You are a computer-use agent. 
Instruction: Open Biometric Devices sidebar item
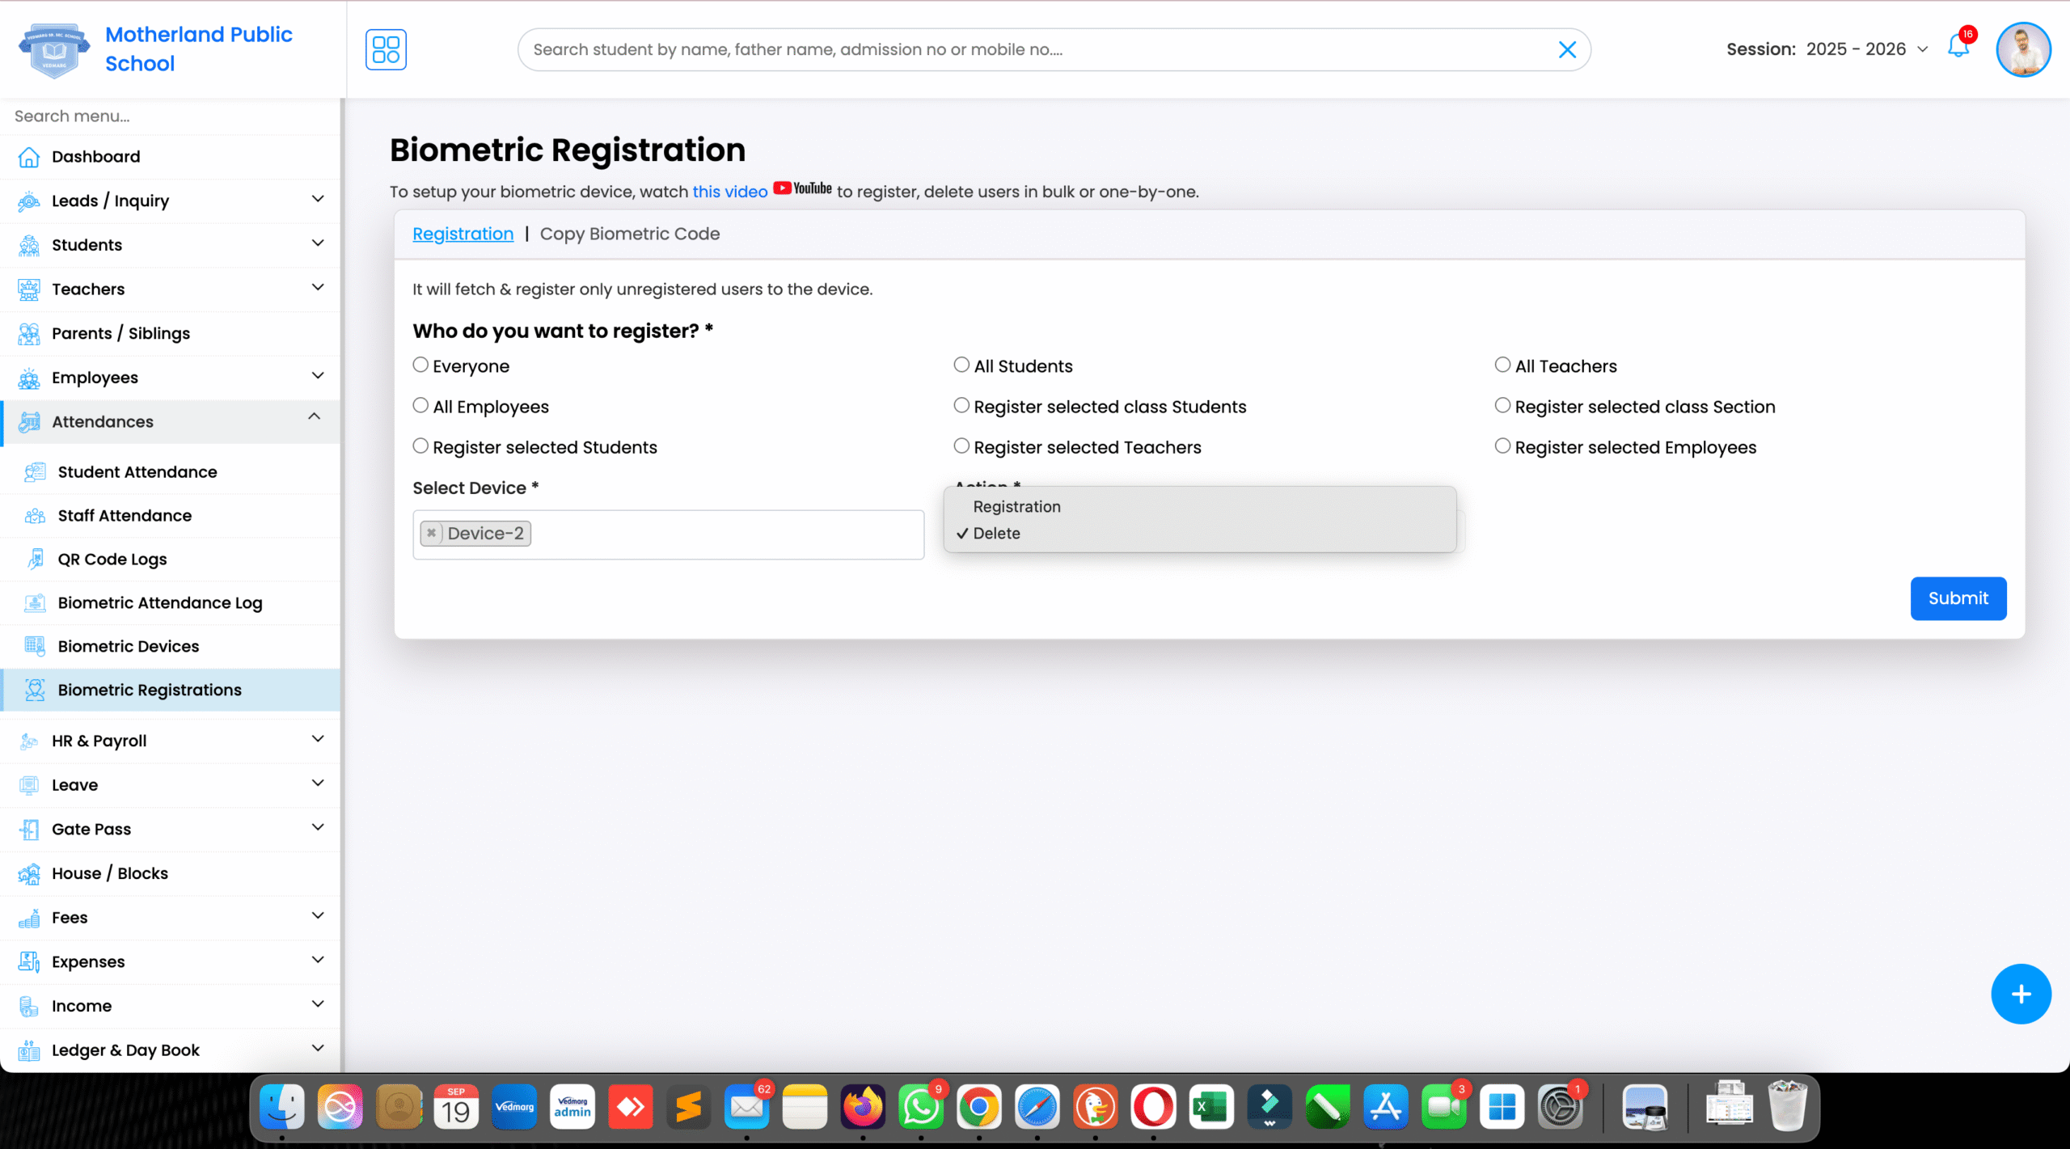(x=128, y=646)
